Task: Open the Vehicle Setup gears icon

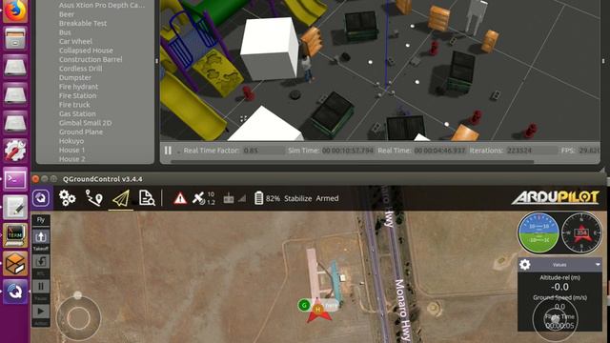Action: point(68,198)
